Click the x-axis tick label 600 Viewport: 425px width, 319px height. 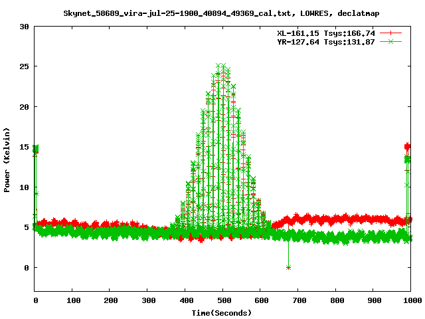coord(262,300)
